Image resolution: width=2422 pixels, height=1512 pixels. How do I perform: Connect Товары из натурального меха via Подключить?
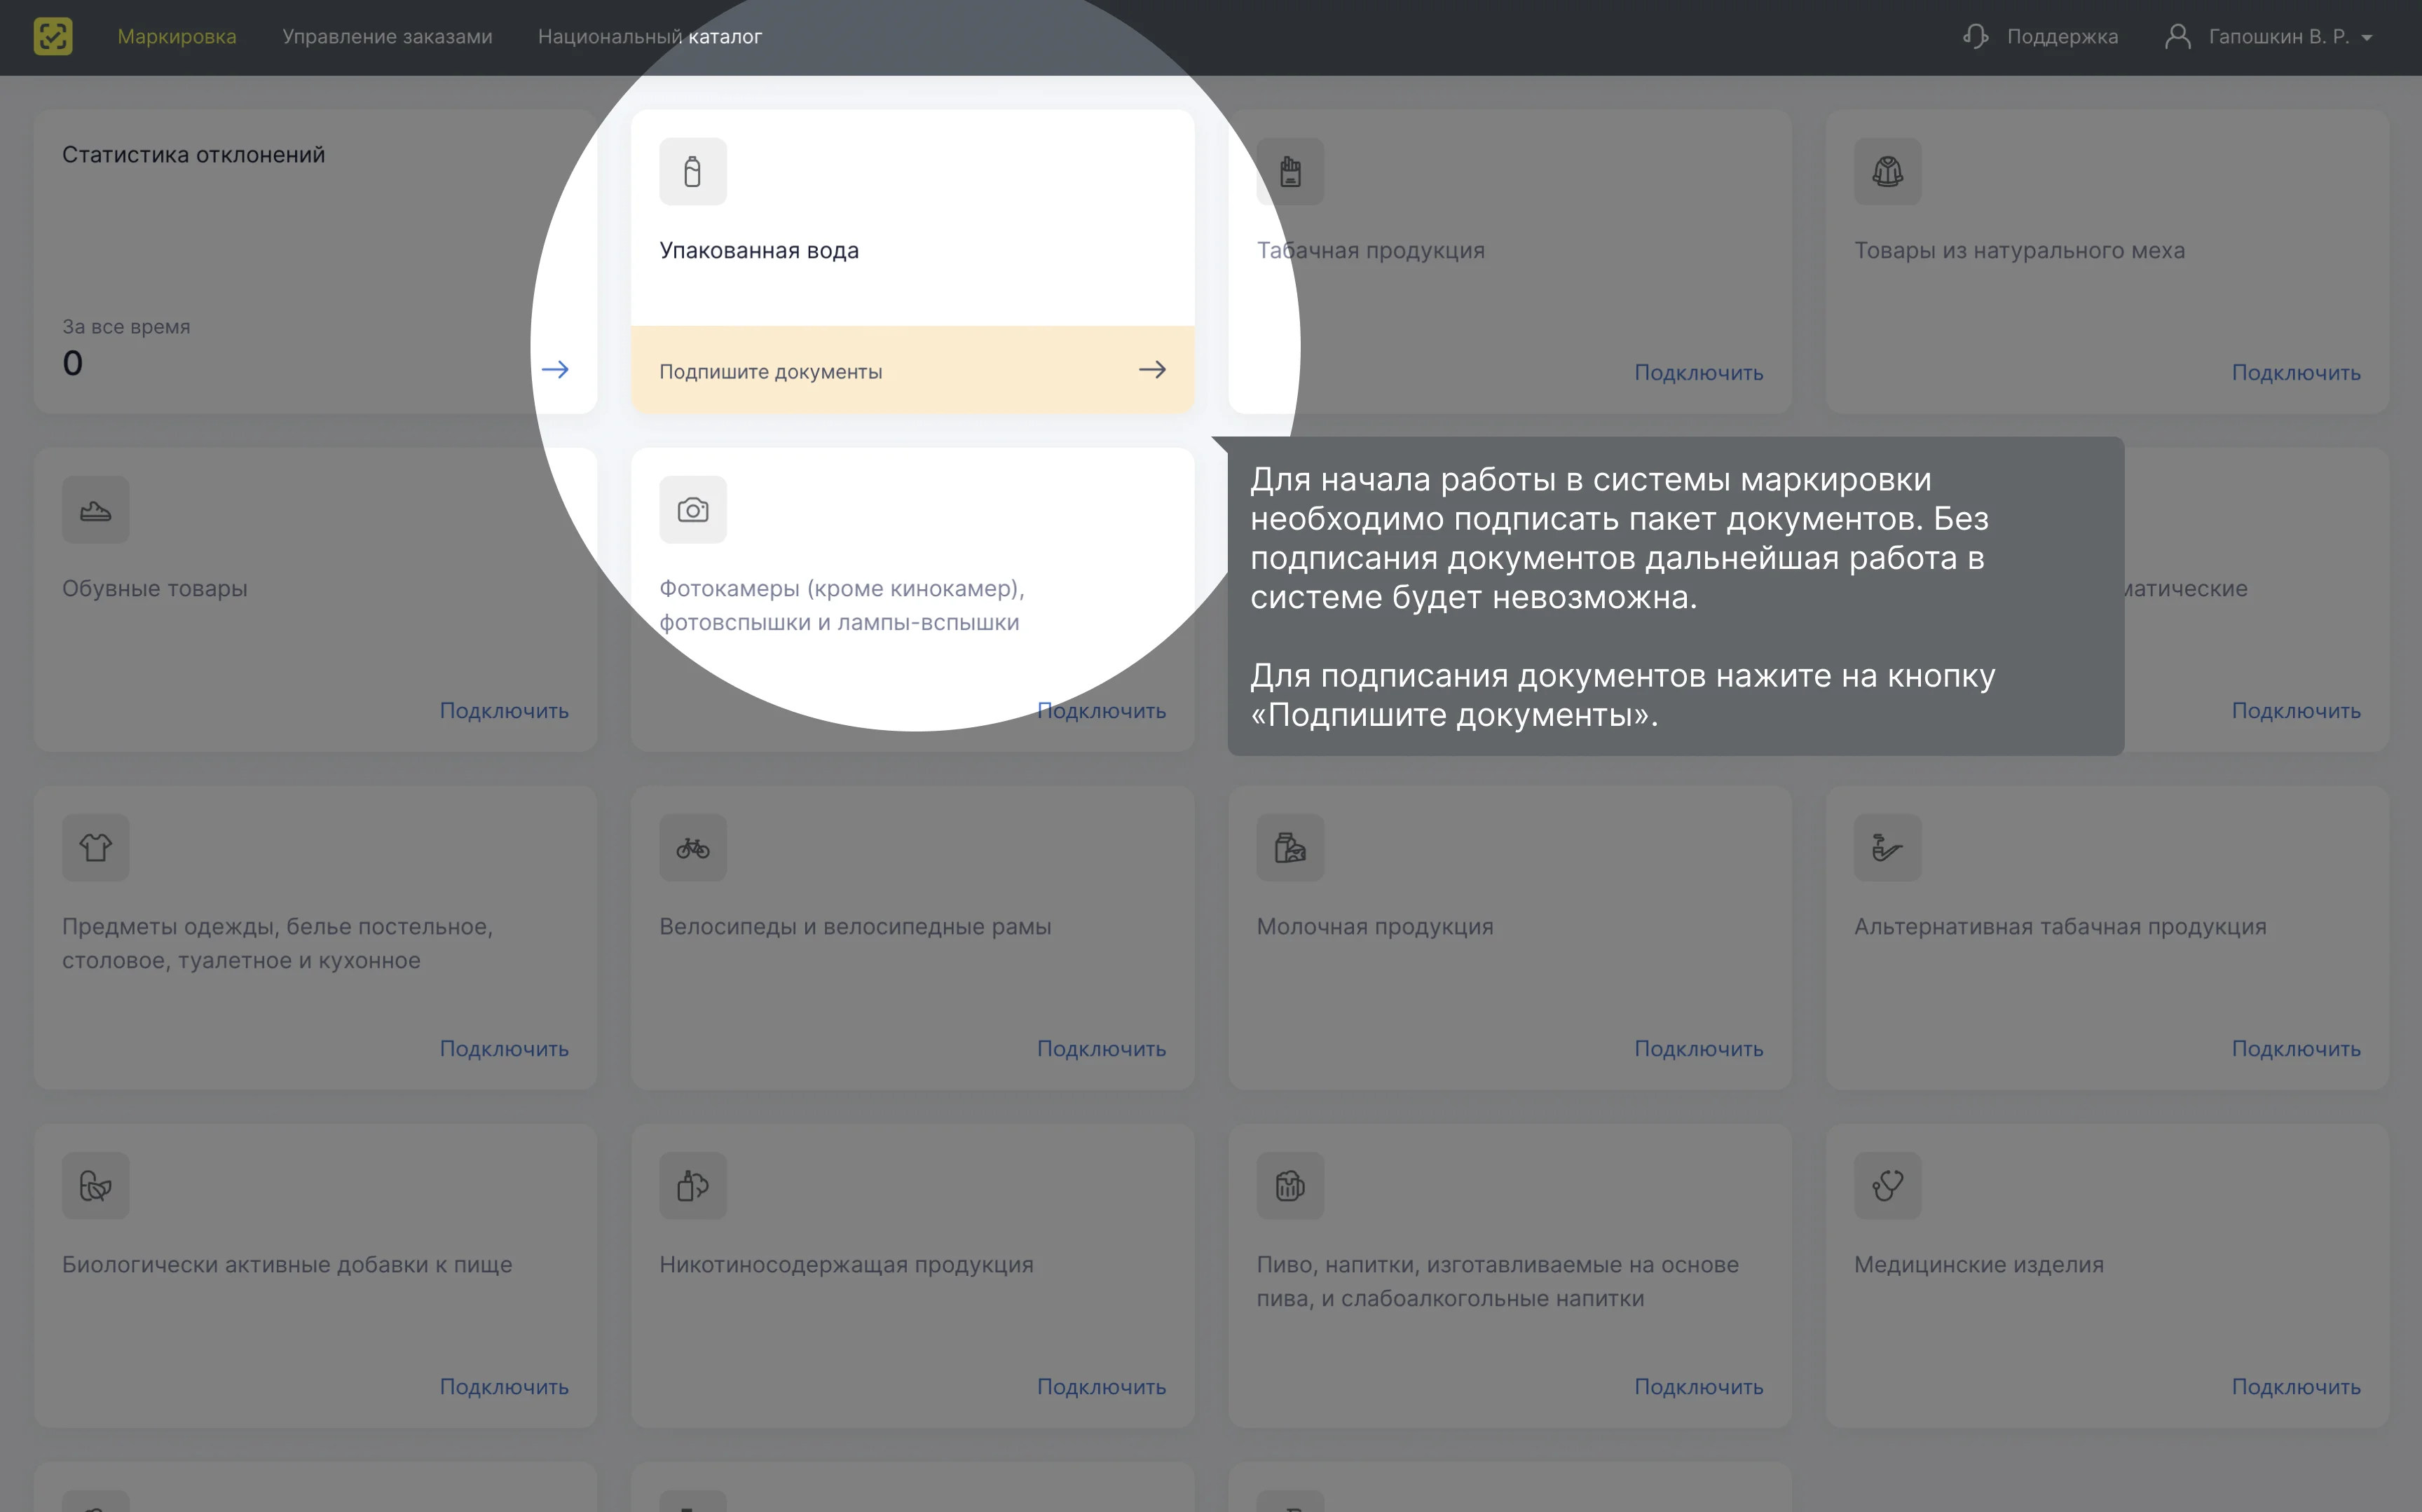point(2296,373)
